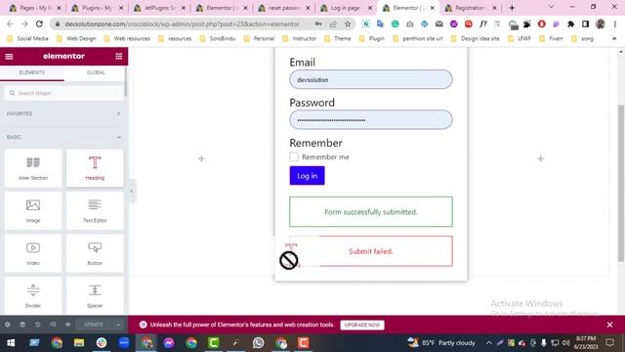Screen dimensions: 625x352
Task: Collapse the Elementor side panel
Action: pyautogui.click(x=131, y=192)
